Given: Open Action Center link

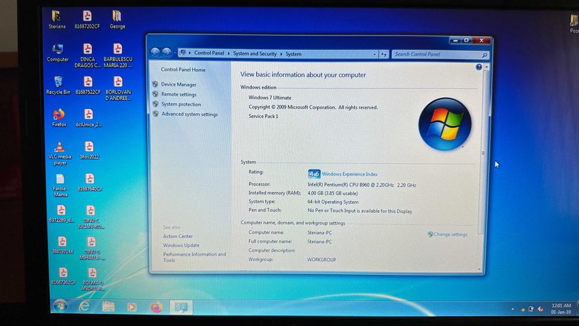Looking at the screenshot, I should pyautogui.click(x=178, y=236).
